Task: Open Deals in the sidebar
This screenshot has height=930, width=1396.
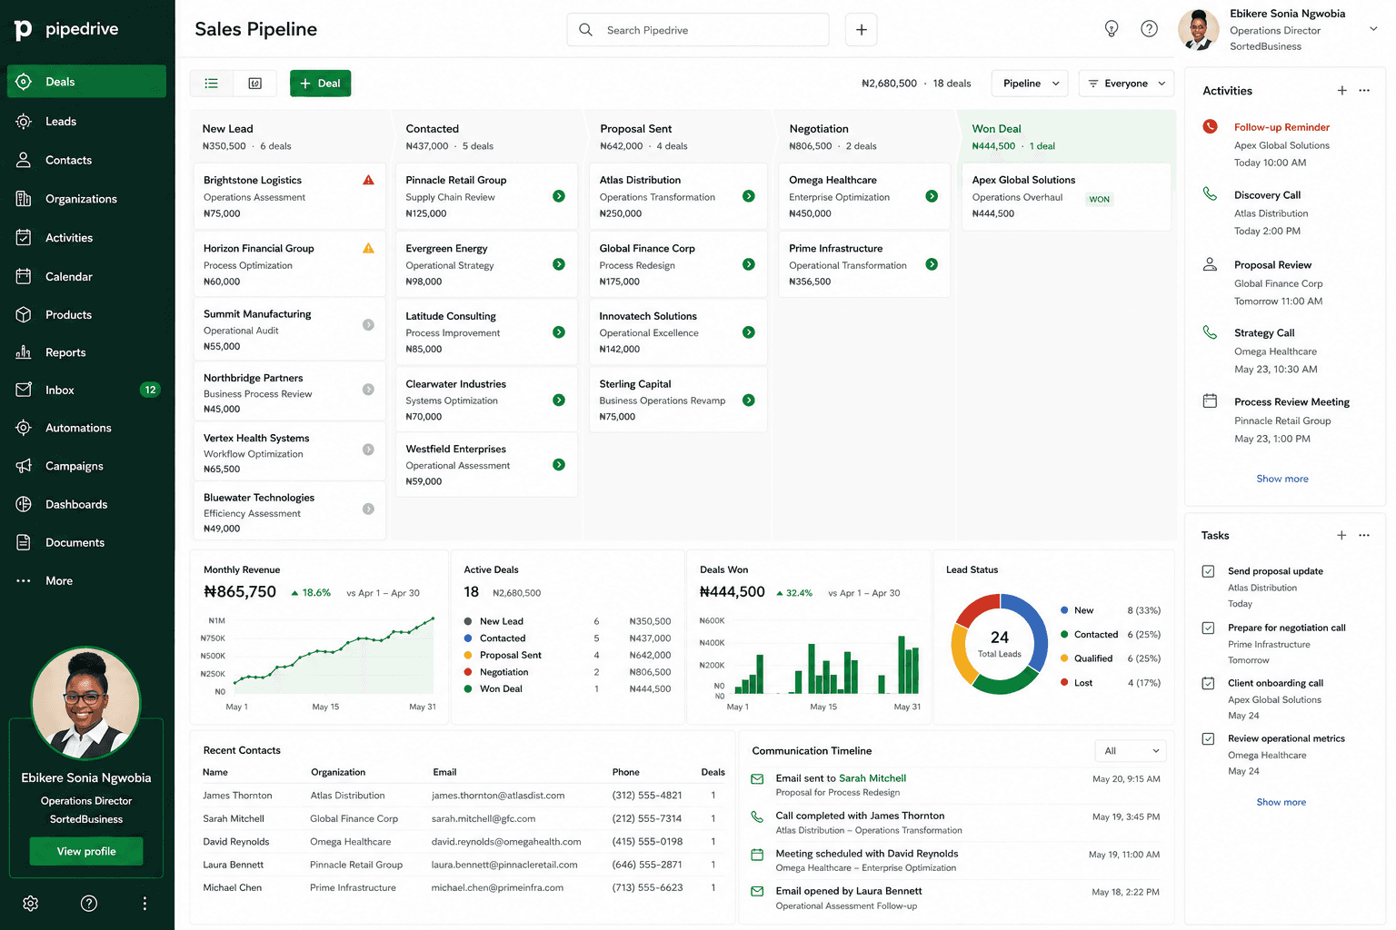Action: click(86, 82)
